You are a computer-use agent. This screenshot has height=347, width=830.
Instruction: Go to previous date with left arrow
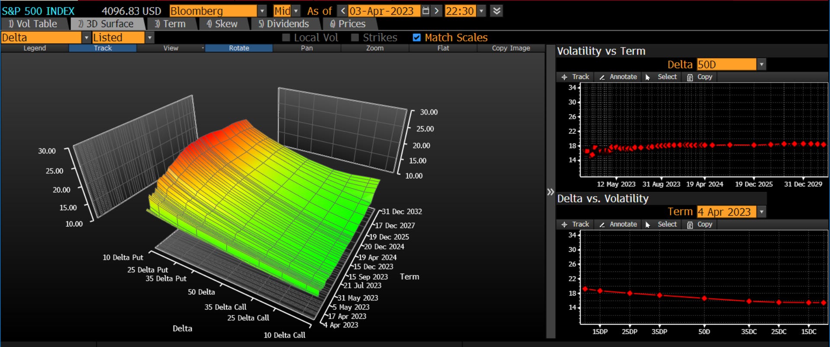(342, 11)
